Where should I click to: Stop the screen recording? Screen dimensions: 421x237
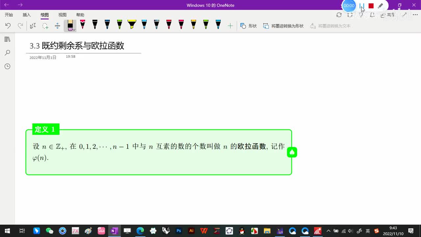click(x=371, y=6)
